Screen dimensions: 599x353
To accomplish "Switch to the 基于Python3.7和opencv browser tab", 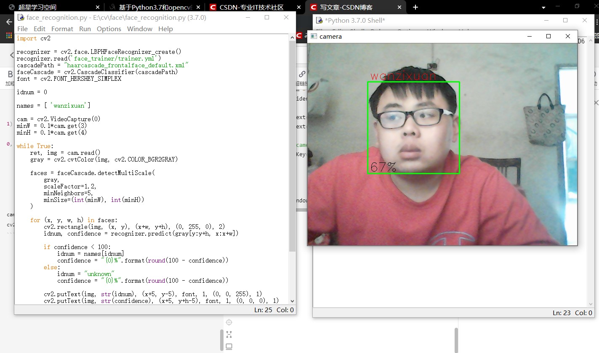I will point(154,7).
